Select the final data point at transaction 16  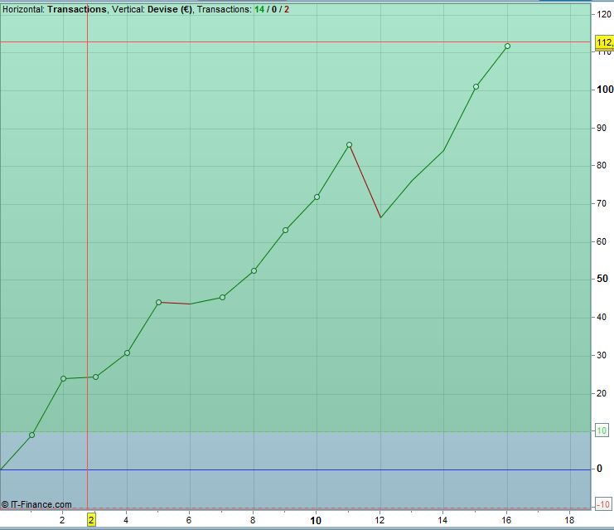pyautogui.click(x=507, y=46)
